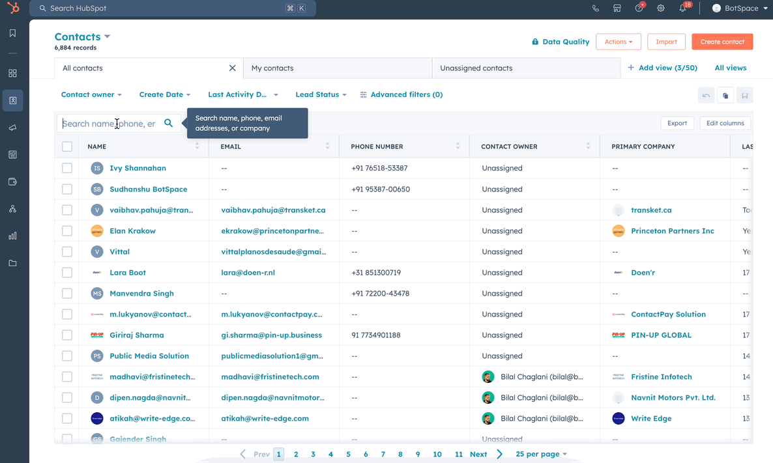Click Add view (3/50)
The height and width of the screenshot is (463, 773).
(x=663, y=68)
